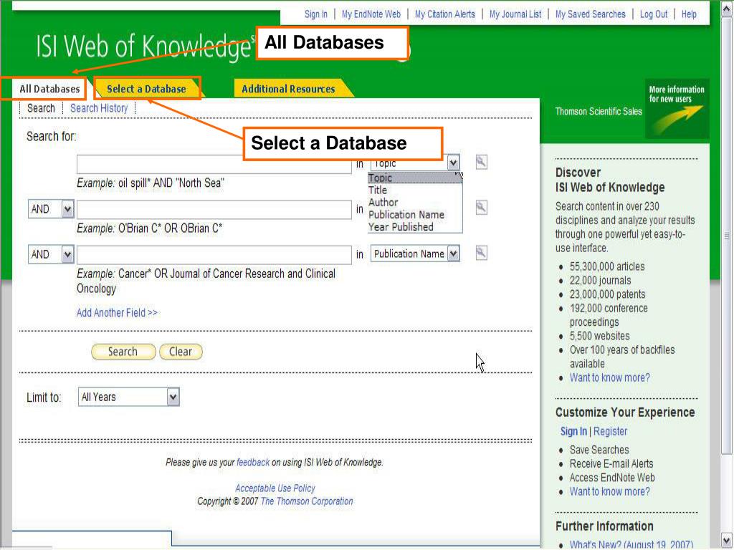Click Add Another Field link
The width and height of the screenshot is (734, 550).
pos(117,312)
